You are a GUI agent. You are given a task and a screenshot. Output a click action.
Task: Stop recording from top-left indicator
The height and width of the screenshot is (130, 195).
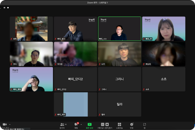click(8, 8)
